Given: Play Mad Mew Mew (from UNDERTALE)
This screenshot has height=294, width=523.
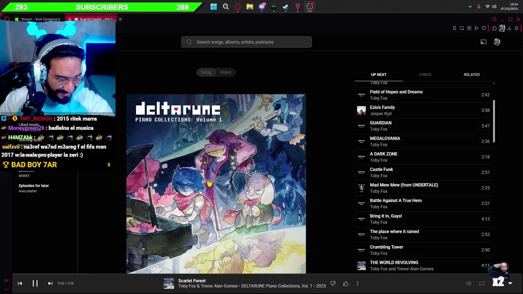Looking at the screenshot, I should point(423,188).
